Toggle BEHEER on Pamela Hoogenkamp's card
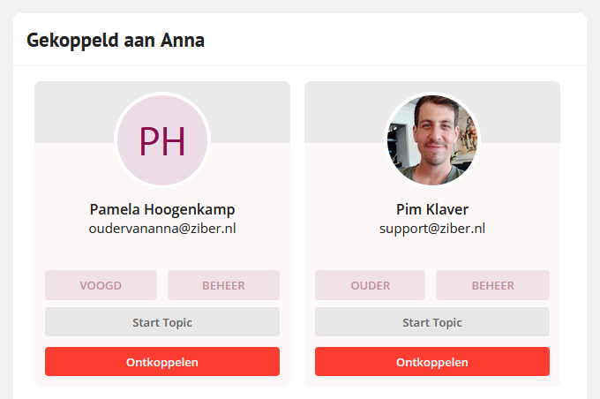600x399 pixels. coord(223,285)
